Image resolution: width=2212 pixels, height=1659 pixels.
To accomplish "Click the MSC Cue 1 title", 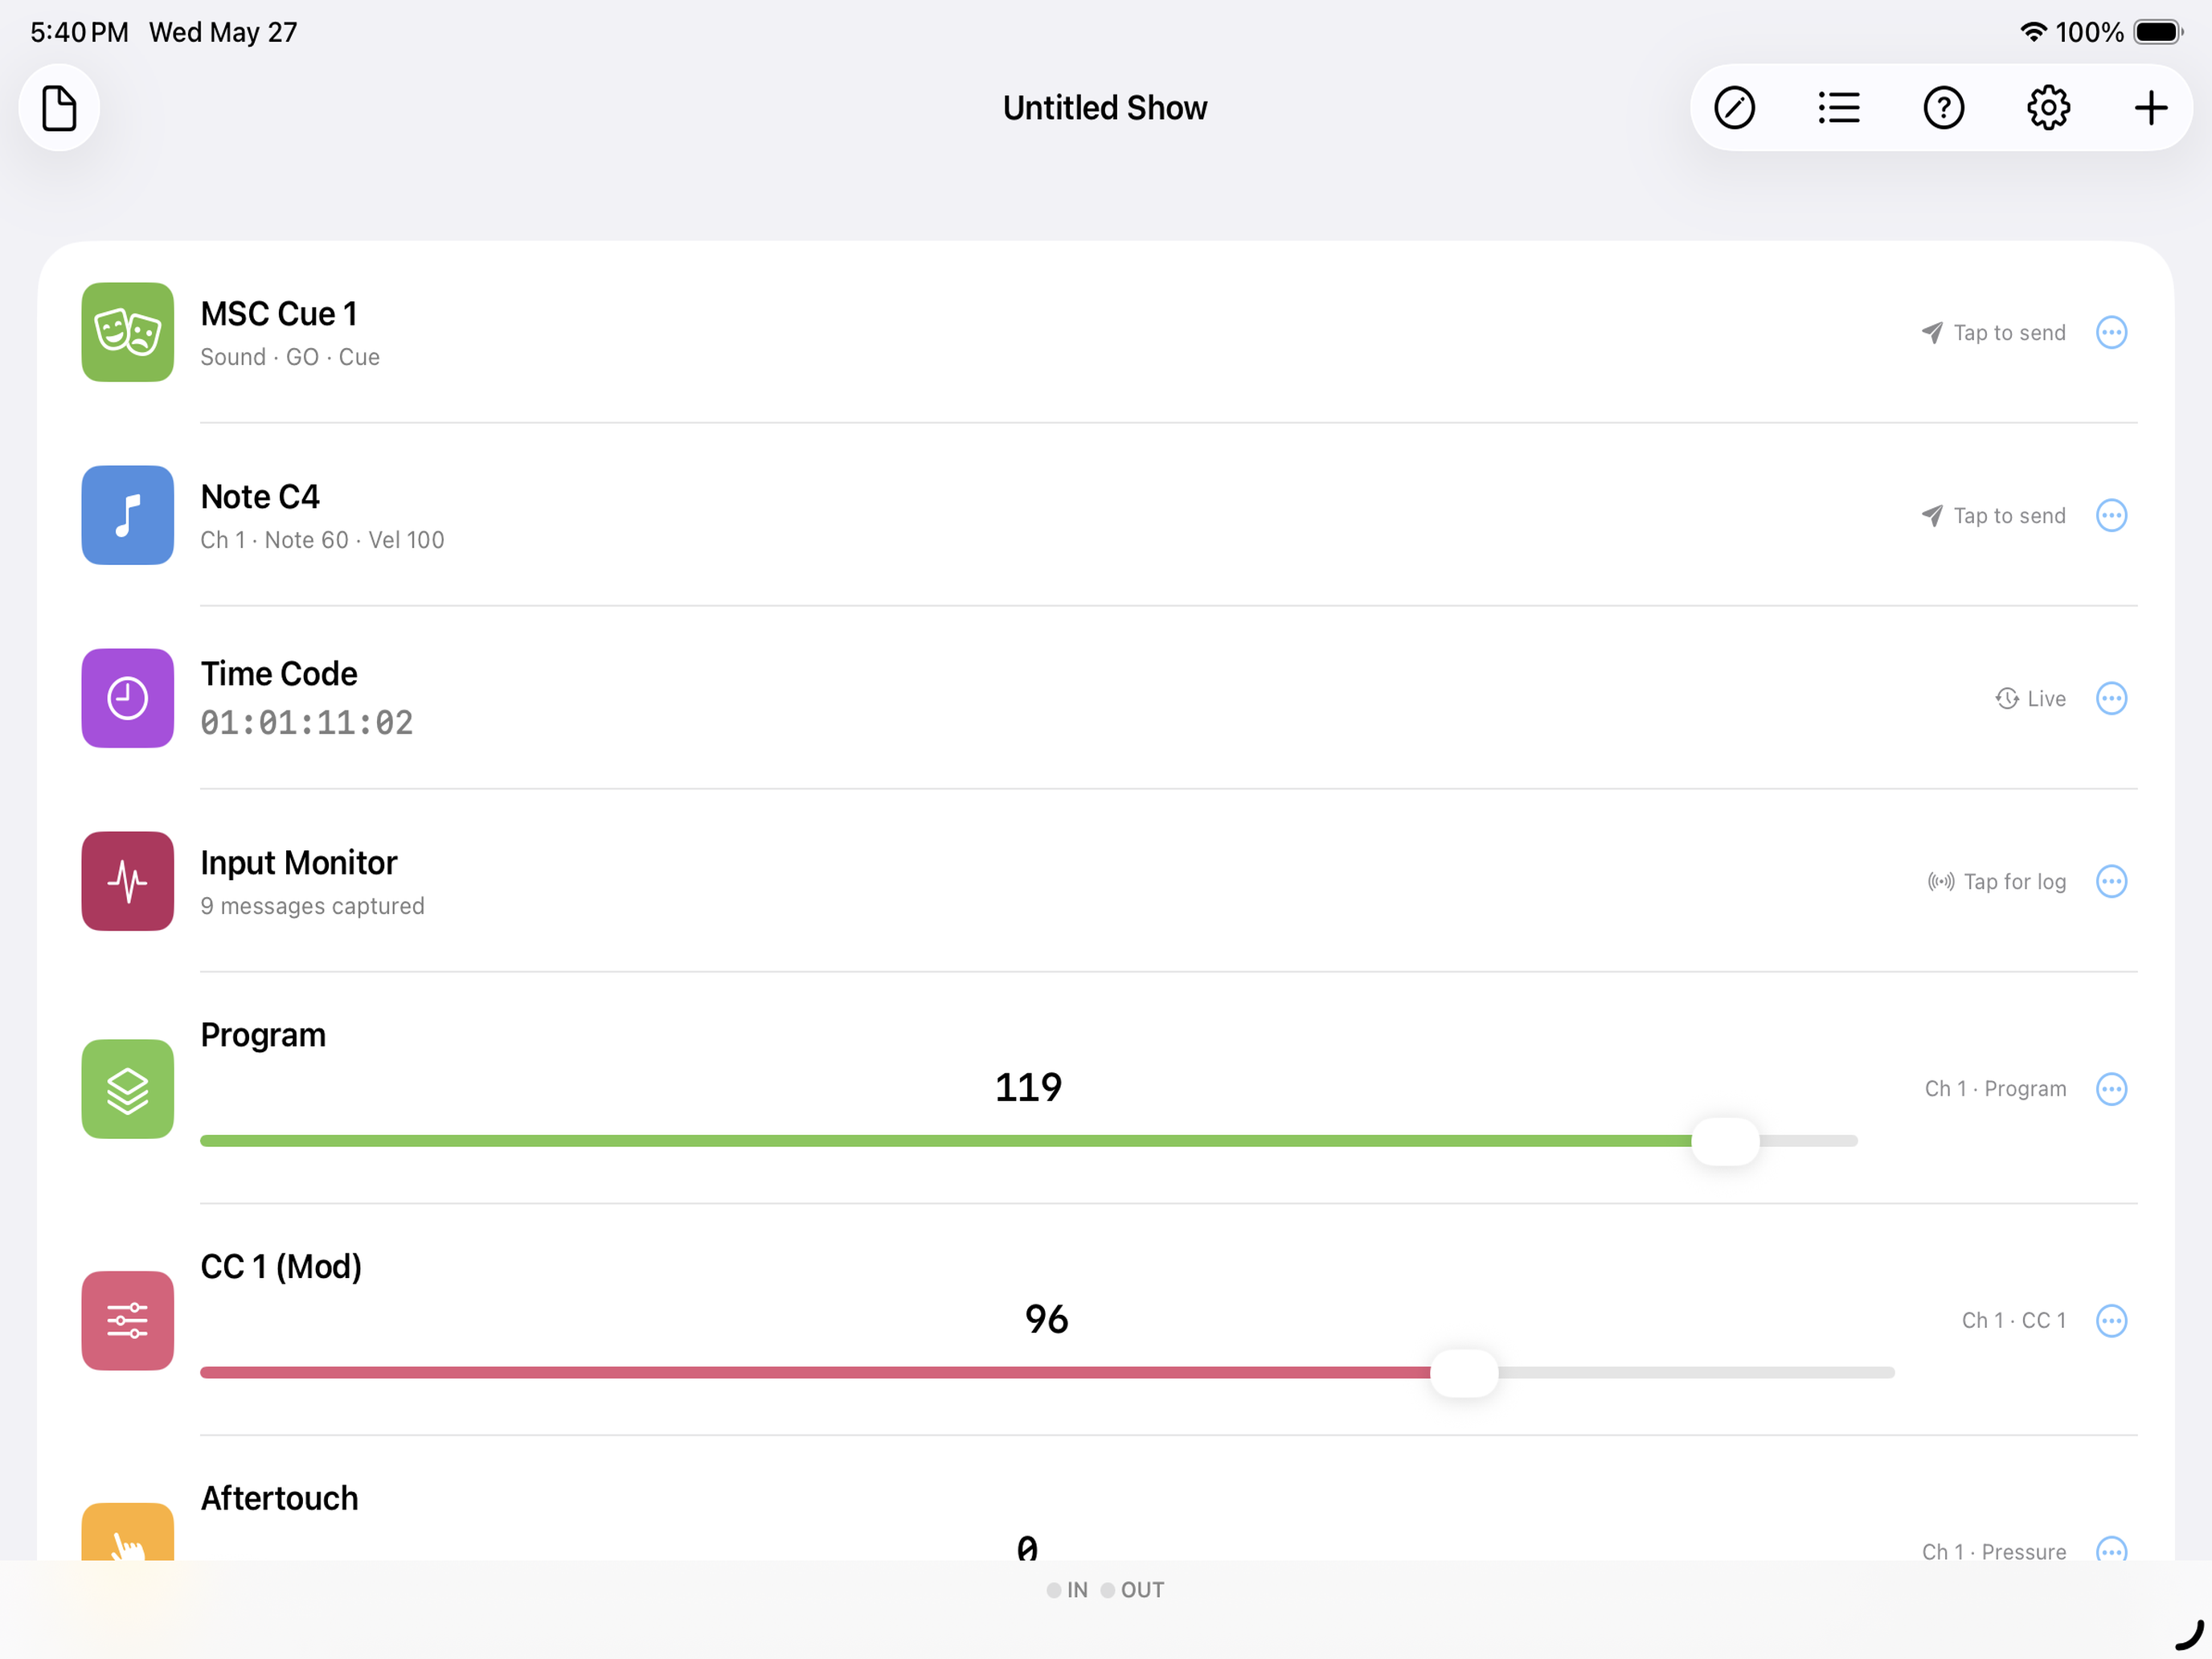I will [279, 313].
